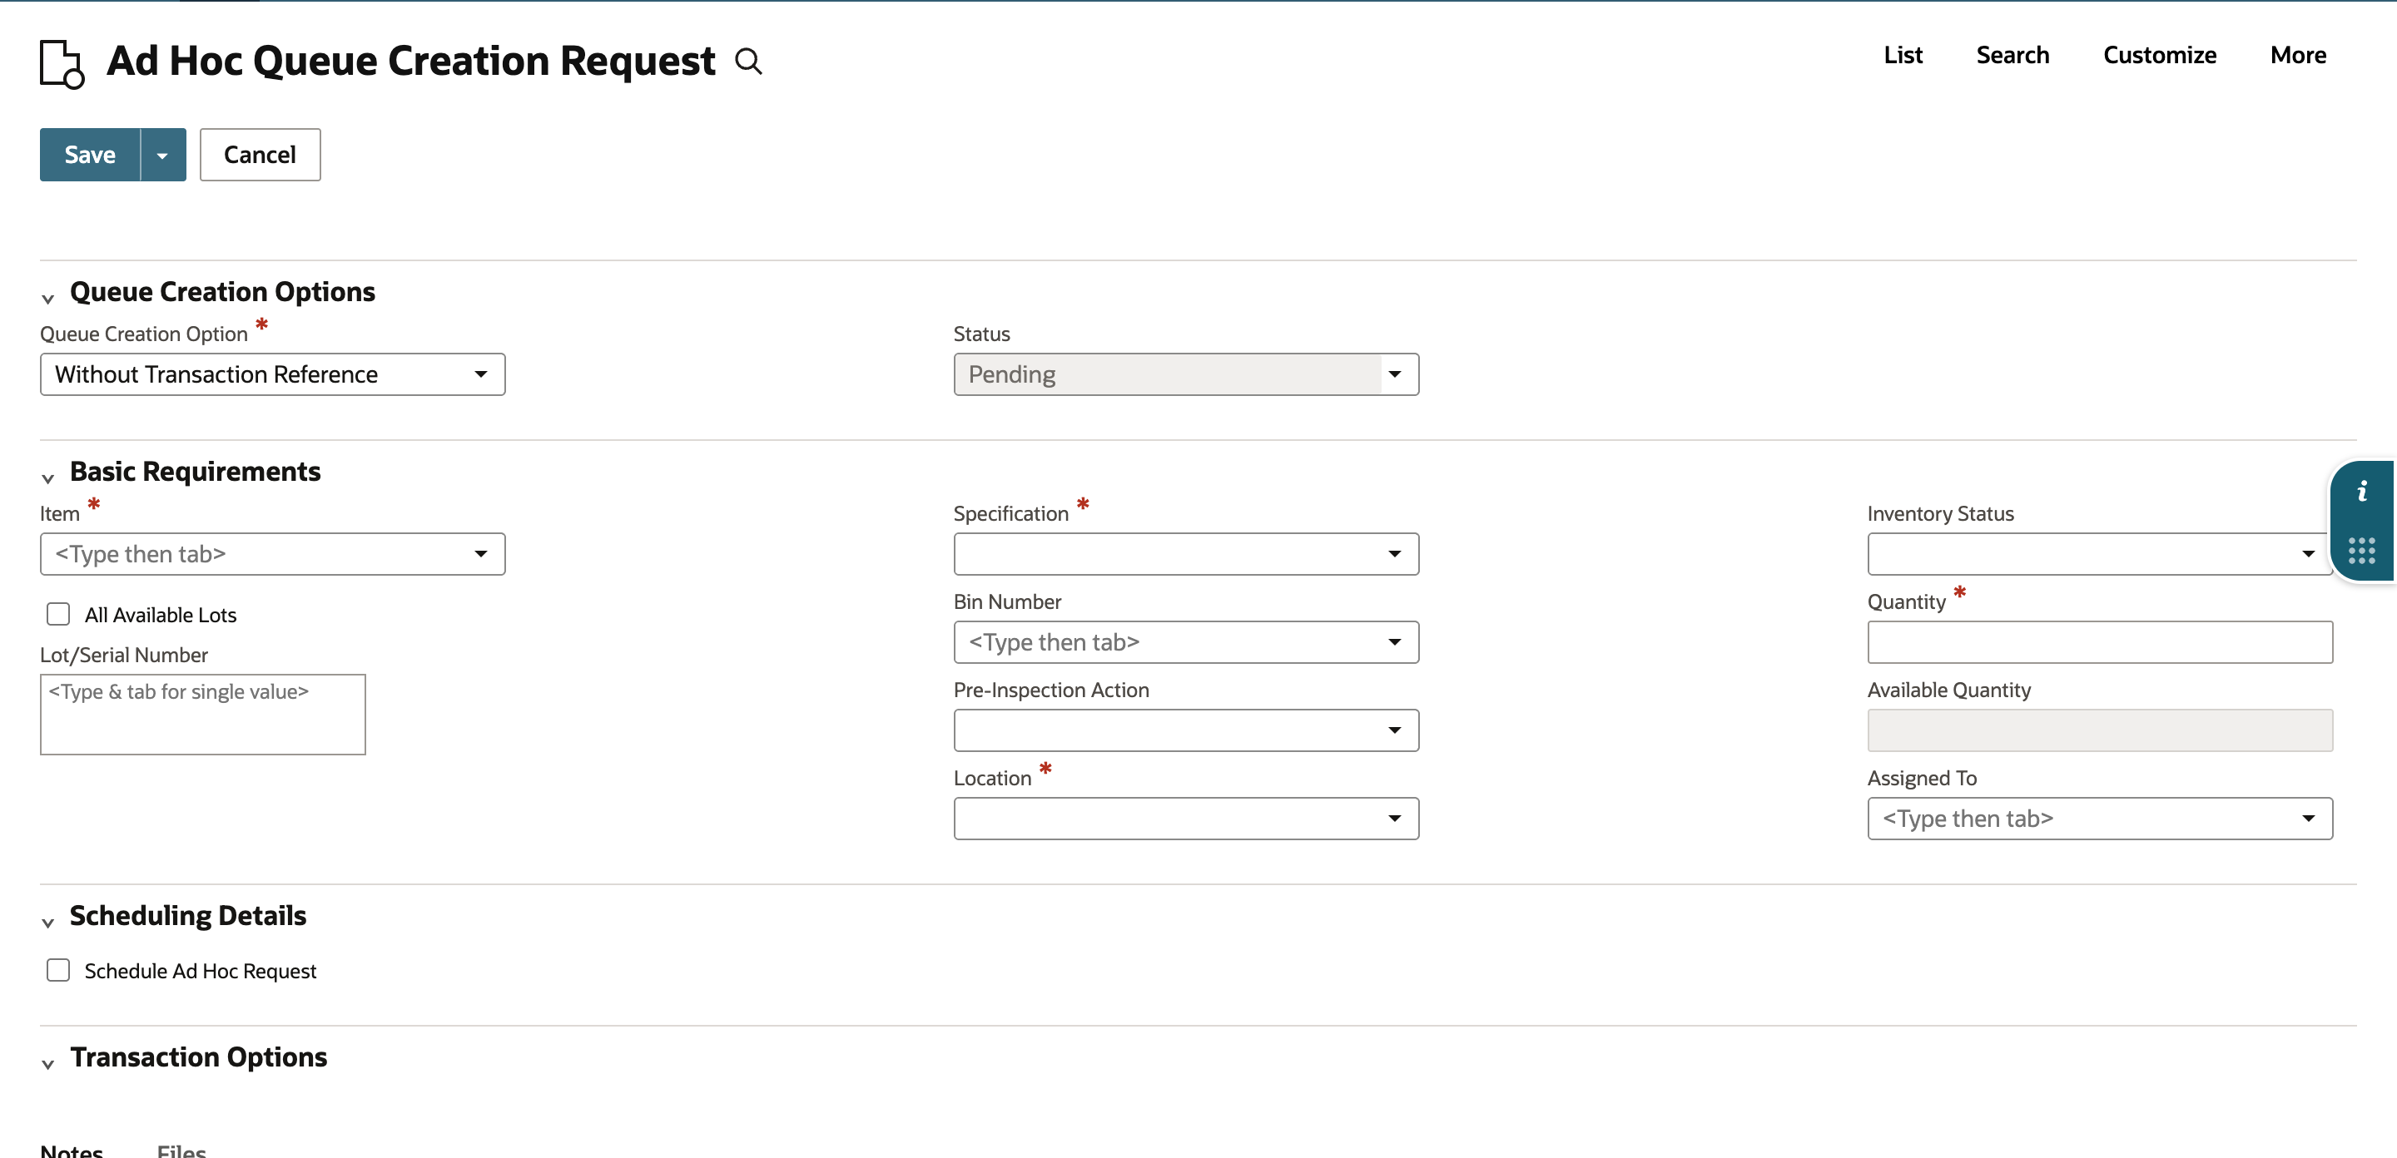Open the Search menu item

tap(2012, 55)
